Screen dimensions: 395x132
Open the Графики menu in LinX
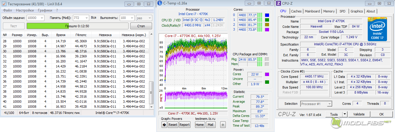[x=44, y=10]
